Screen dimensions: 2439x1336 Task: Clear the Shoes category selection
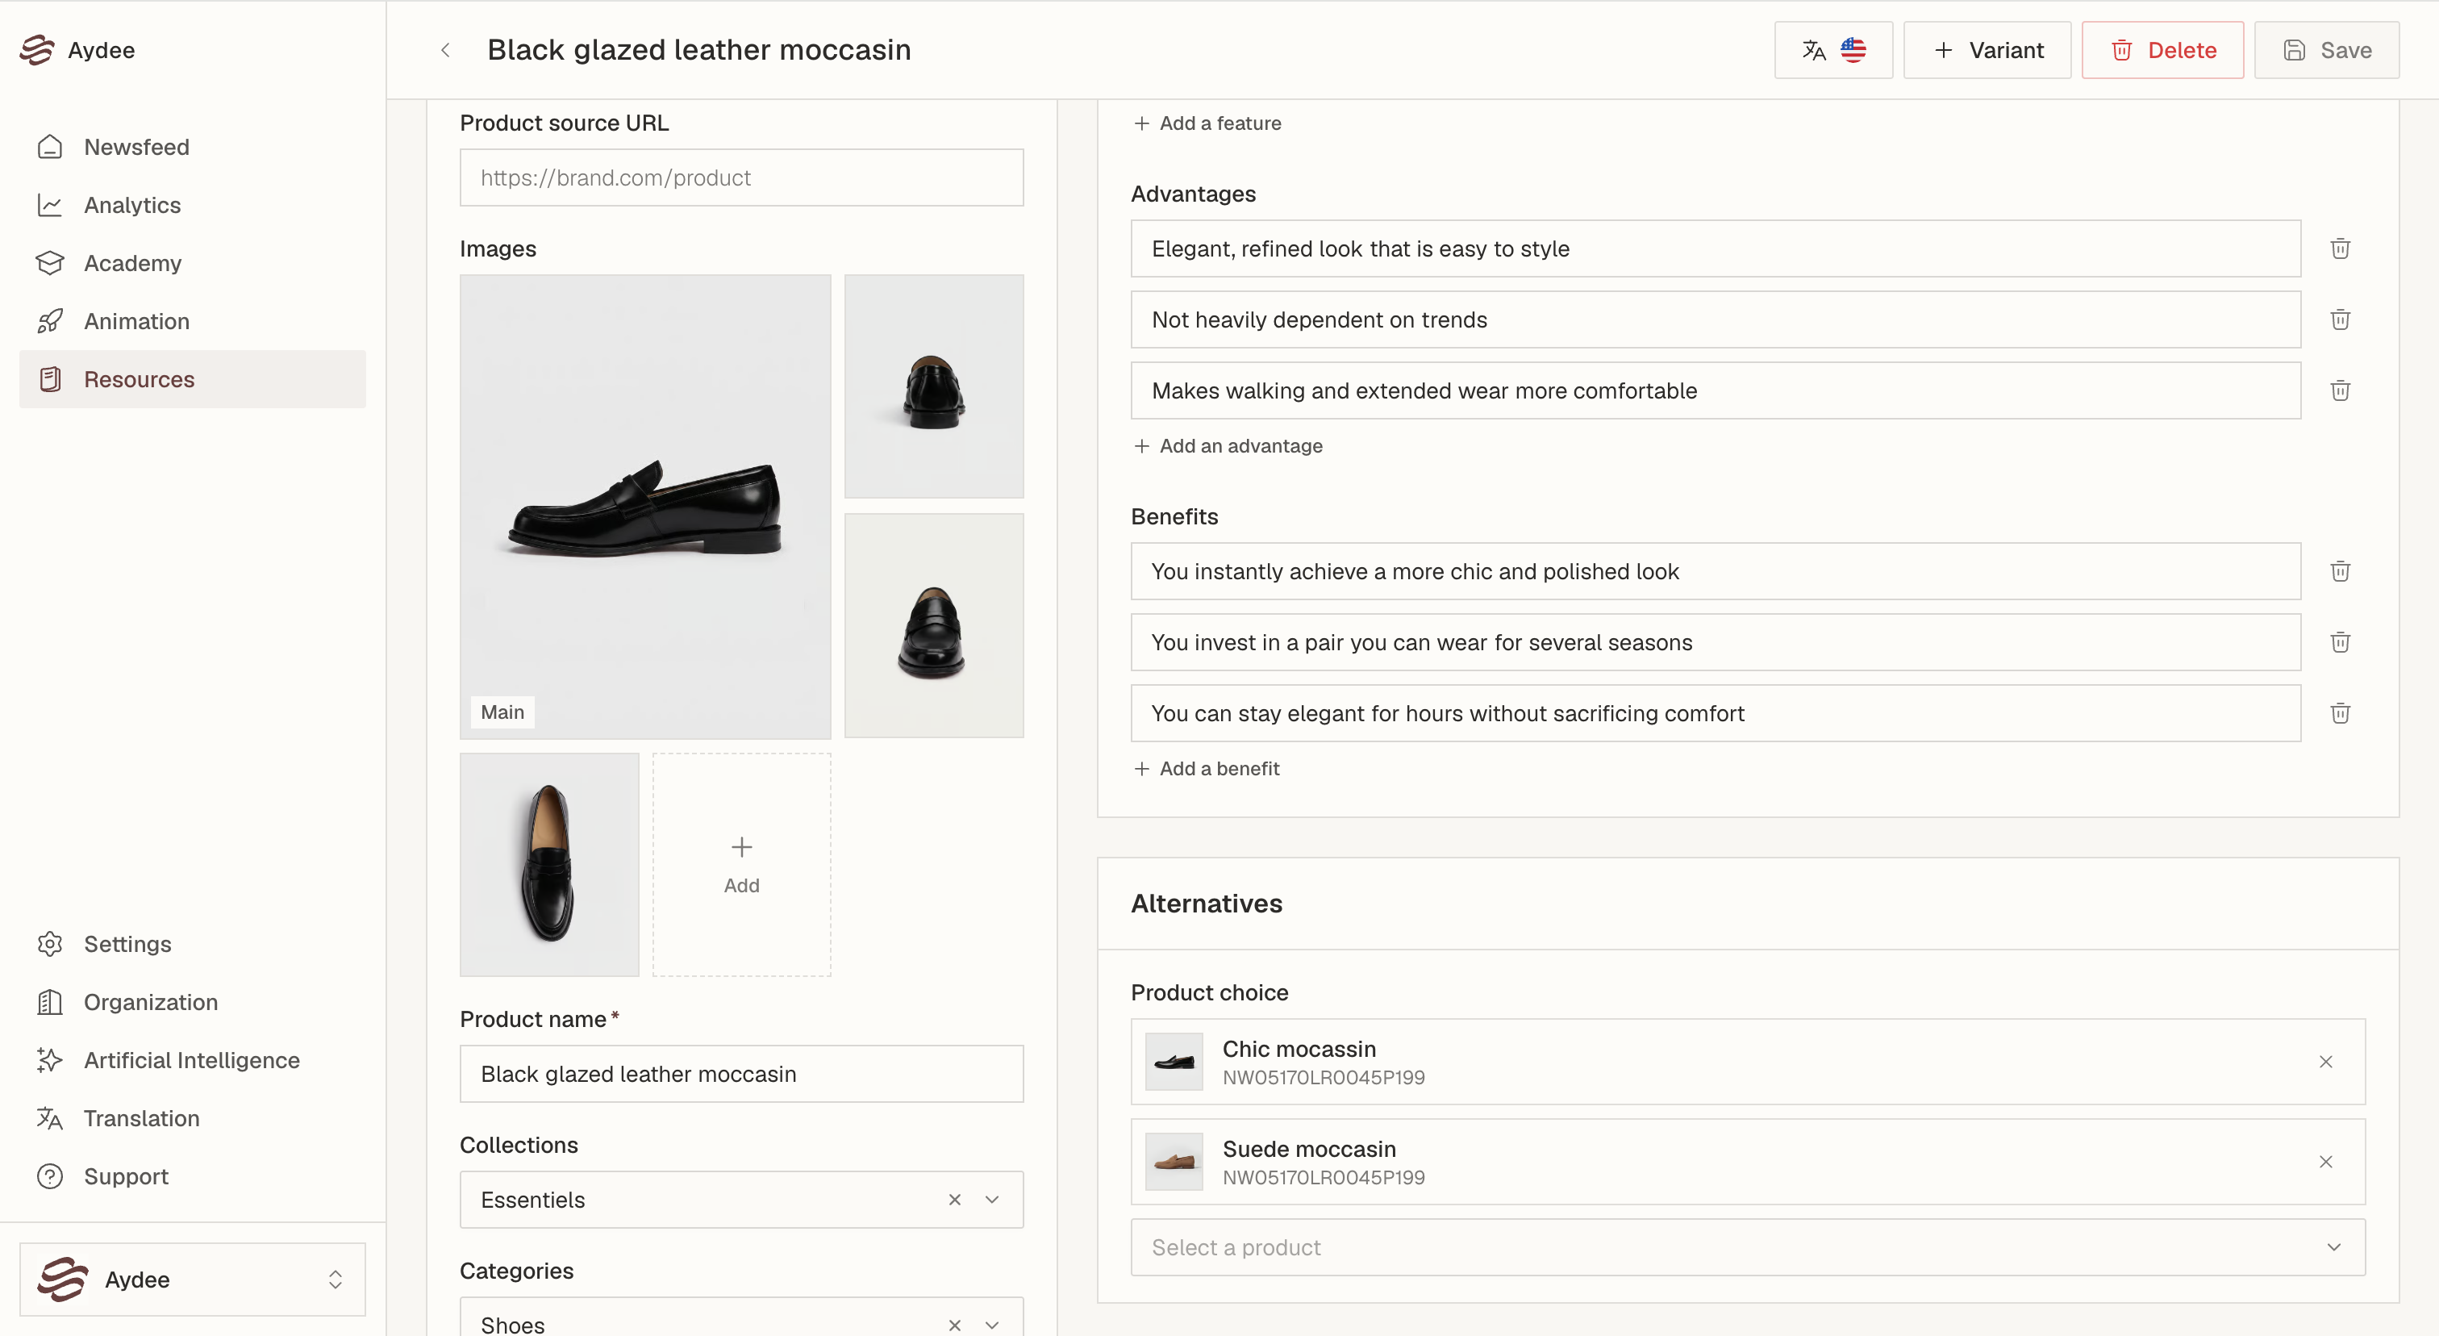point(954,1325)
